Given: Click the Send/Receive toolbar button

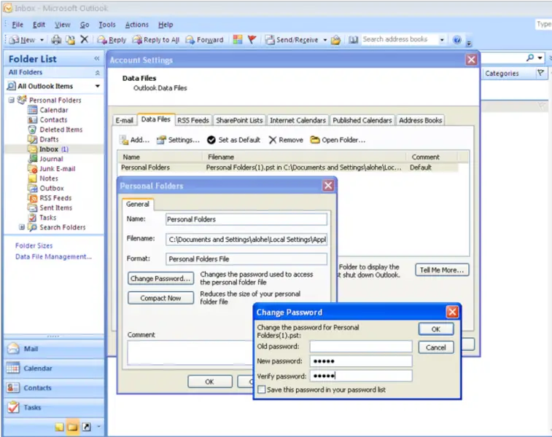Looking at the screenshot, I should tap(292, 40).
